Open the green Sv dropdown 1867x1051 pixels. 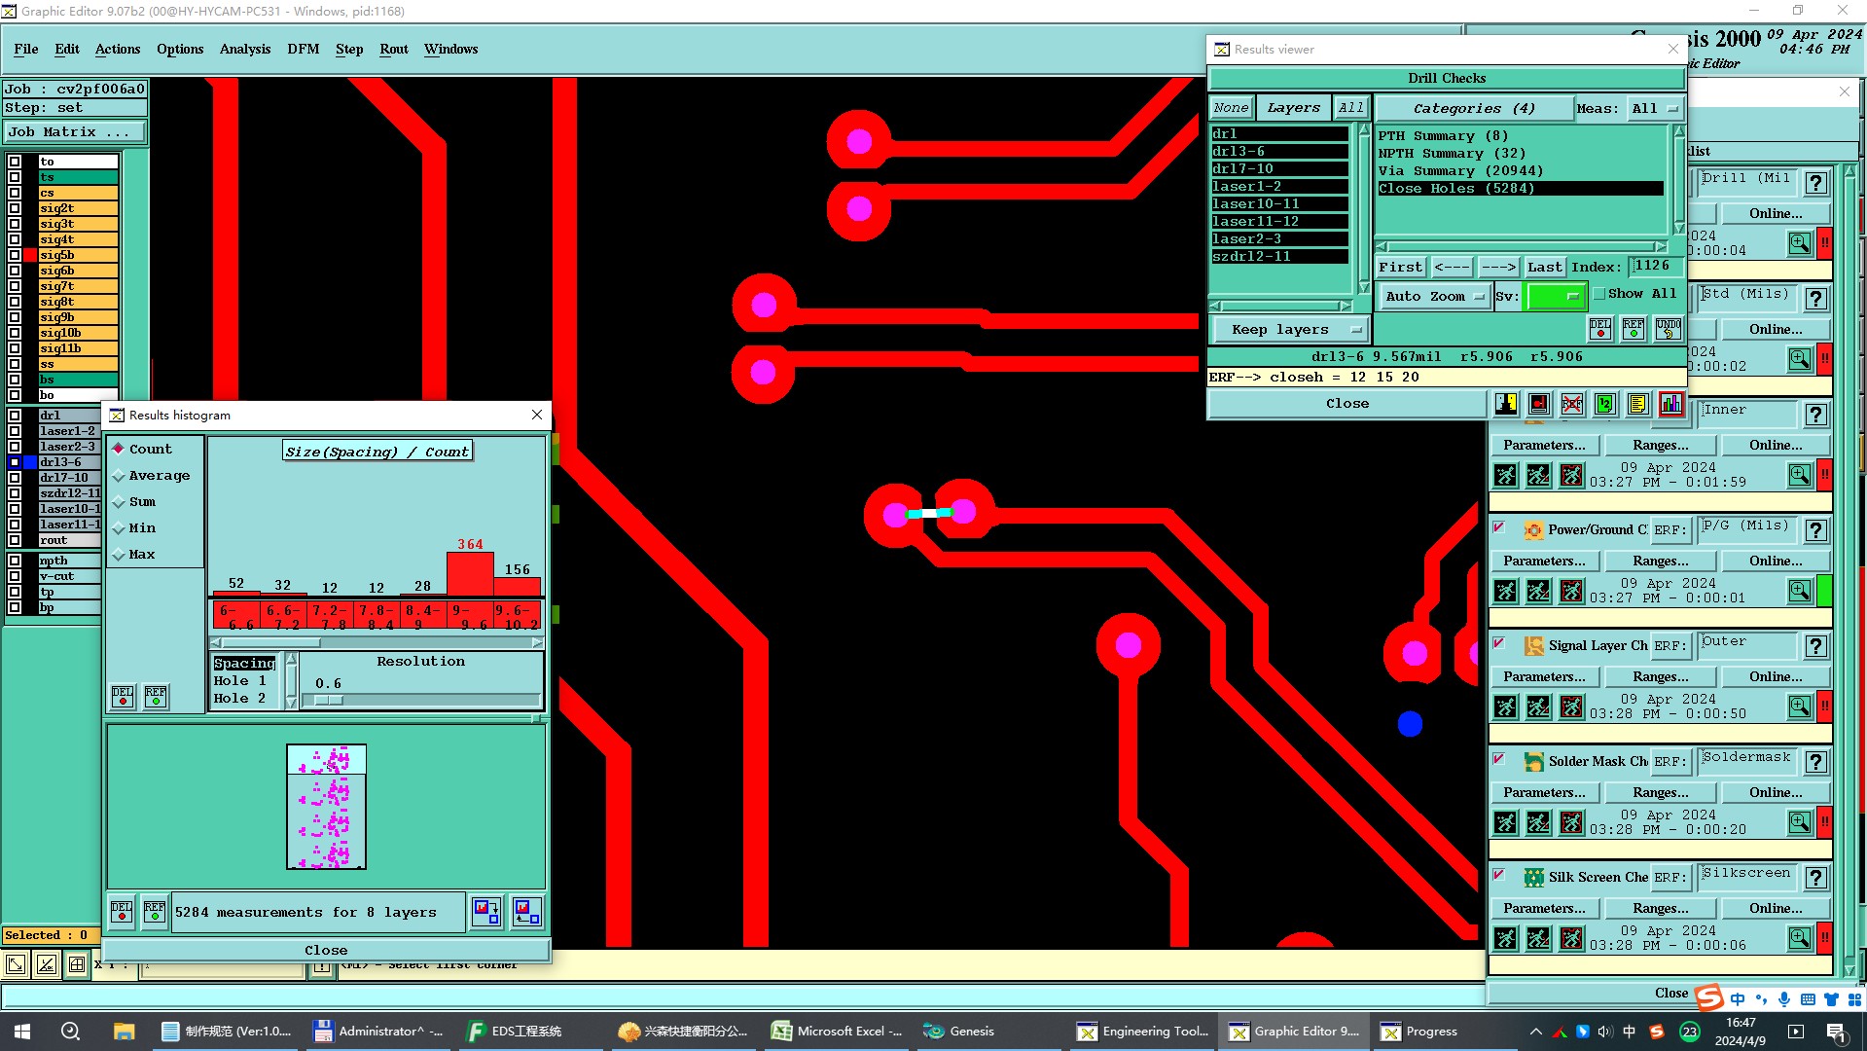1556,297
